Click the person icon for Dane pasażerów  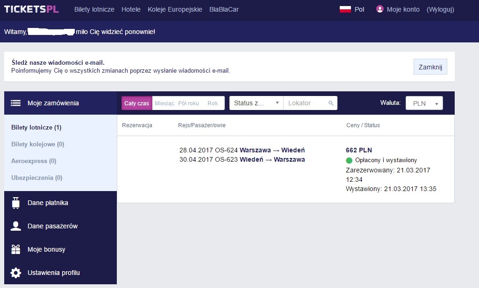pyautogui.click(x=15, y=226)
